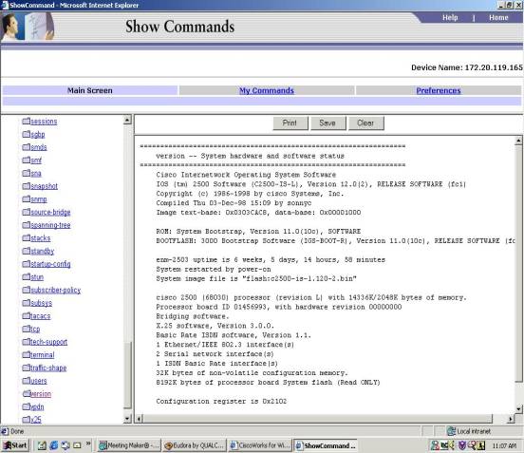The height and width of the screenshot is (453, 524).
Task: Open the sessions folder link
Action: 44,122
